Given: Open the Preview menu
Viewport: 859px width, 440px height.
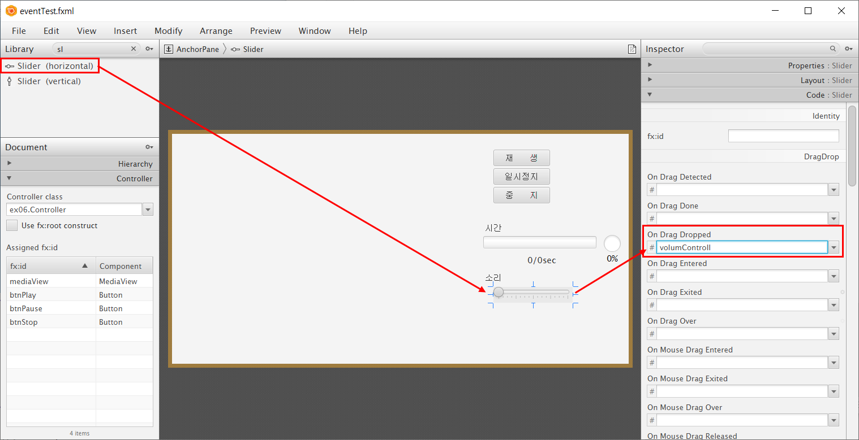Looking at the screenshot, I should tap(266, 31).
